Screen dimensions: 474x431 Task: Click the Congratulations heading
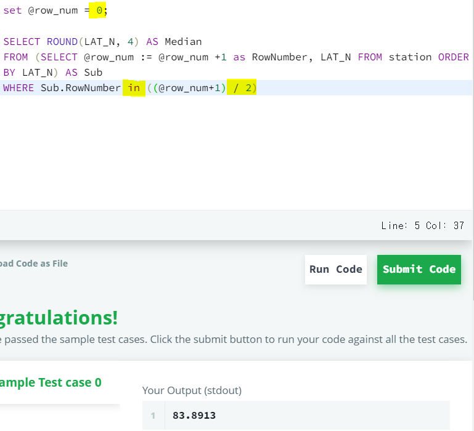coord(59,318)
